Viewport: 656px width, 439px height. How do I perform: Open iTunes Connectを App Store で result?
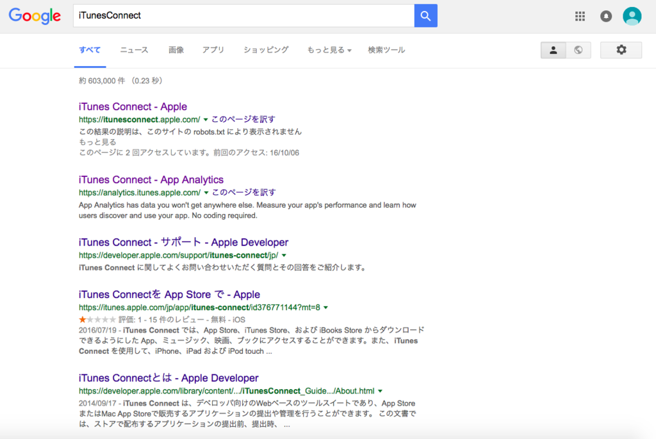tap(169, 295)
